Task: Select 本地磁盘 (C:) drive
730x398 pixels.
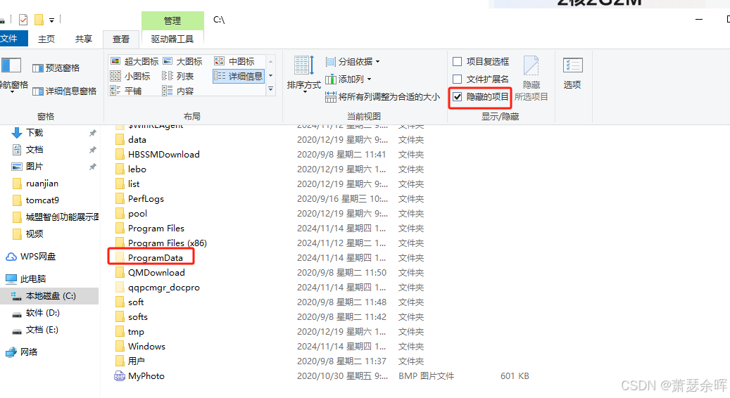Action: coord(50,296)
